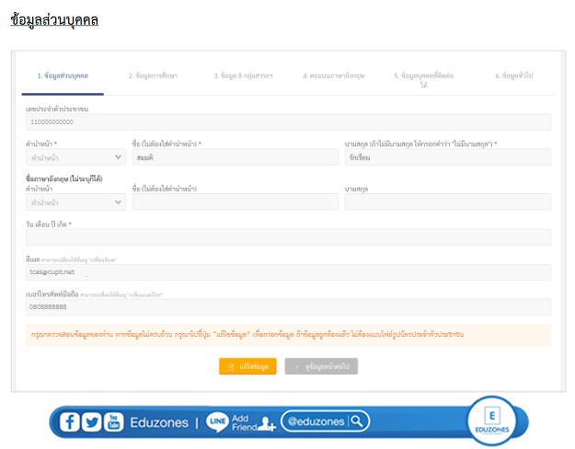Image resolution: width=575 pixels, height=449 pixels.
Task: Click the email field showing tcas@cupt.net
Action: pos(288,272)
